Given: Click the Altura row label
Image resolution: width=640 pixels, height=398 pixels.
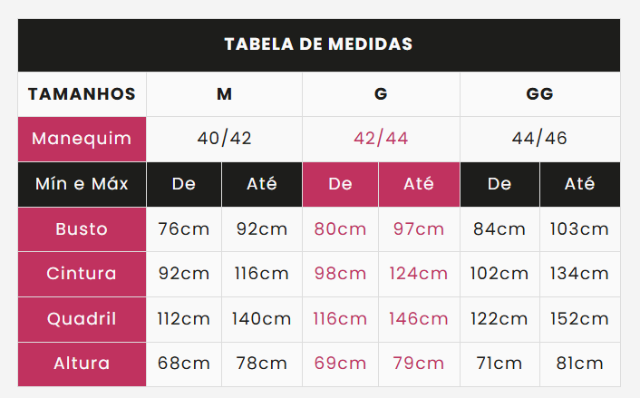Looking at the screenshot, I should pos(82,364).
